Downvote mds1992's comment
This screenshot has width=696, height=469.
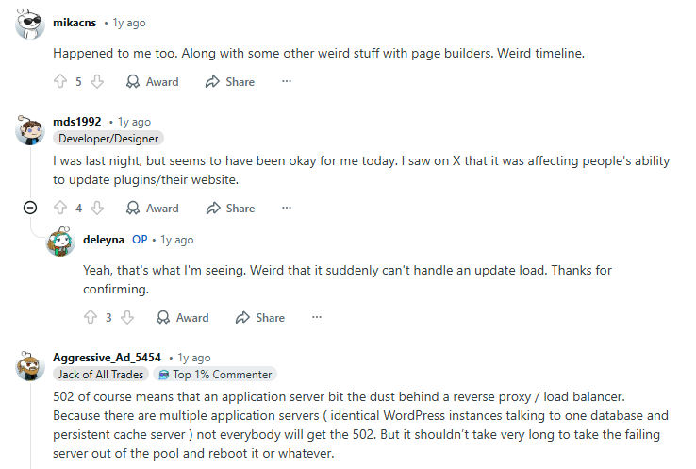(x=96, y=209)
